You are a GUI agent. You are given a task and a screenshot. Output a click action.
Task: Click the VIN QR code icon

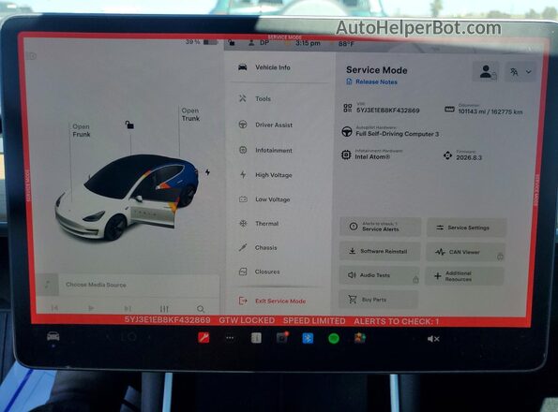348,108
